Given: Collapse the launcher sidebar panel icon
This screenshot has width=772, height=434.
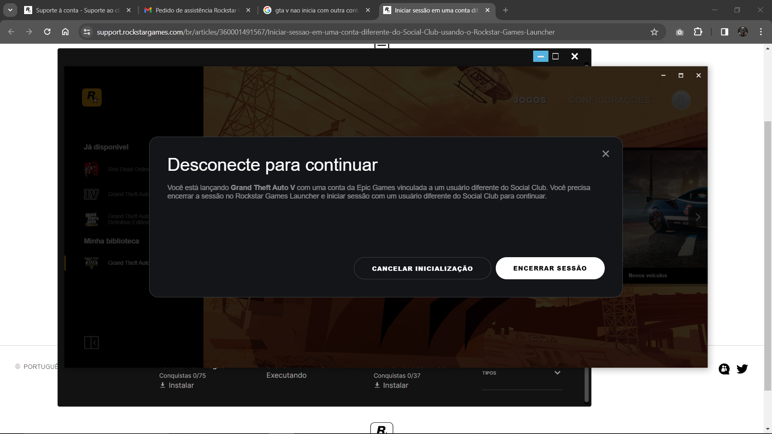Looking at the screenshot, I should (91, 342).
